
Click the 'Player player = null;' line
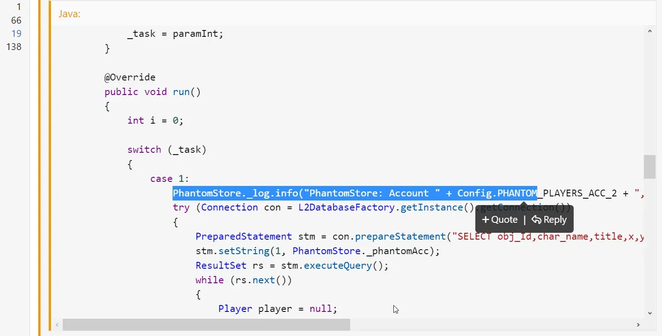tap(278, 309)
